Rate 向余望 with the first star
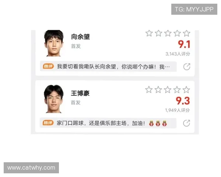Screen dimensions: 221x177 [x=149, y=33]
